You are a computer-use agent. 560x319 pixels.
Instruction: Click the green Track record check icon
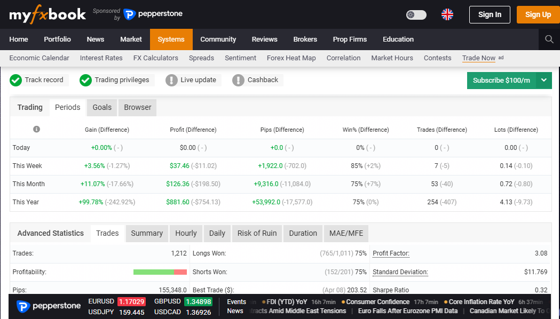[x=15, y=81]
